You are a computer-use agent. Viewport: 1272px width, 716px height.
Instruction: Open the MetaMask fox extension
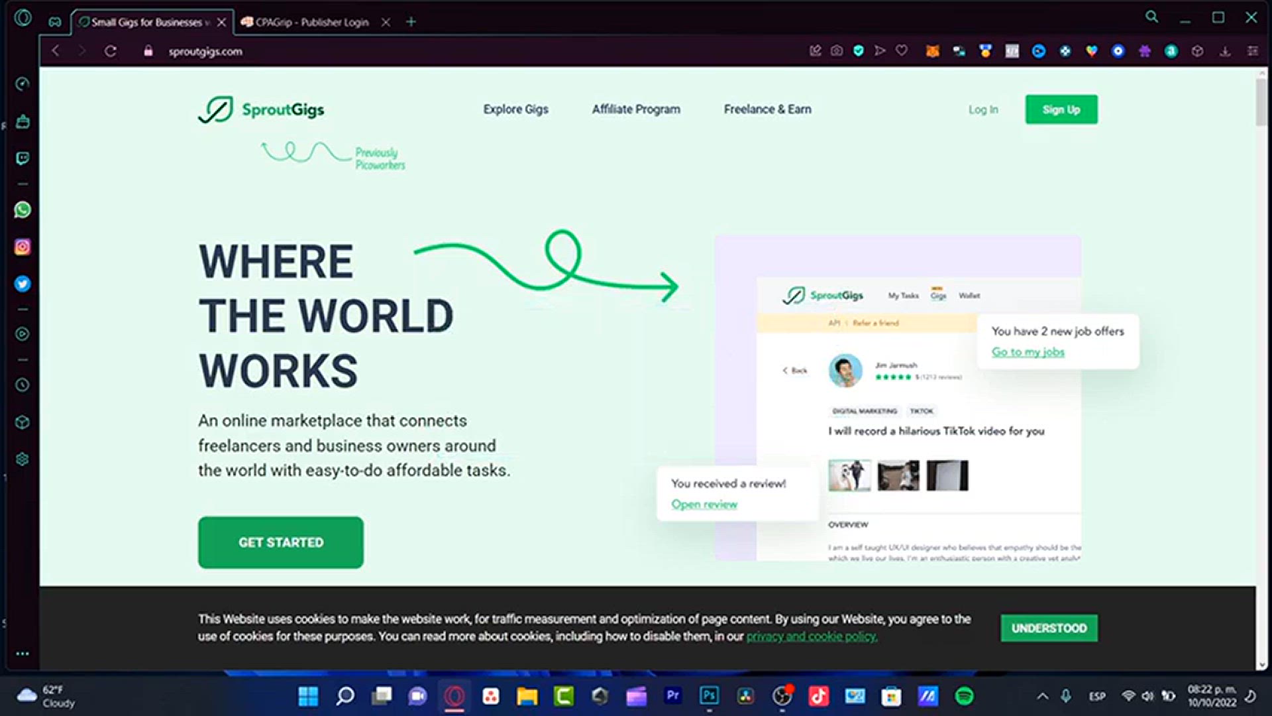[933, 51]
